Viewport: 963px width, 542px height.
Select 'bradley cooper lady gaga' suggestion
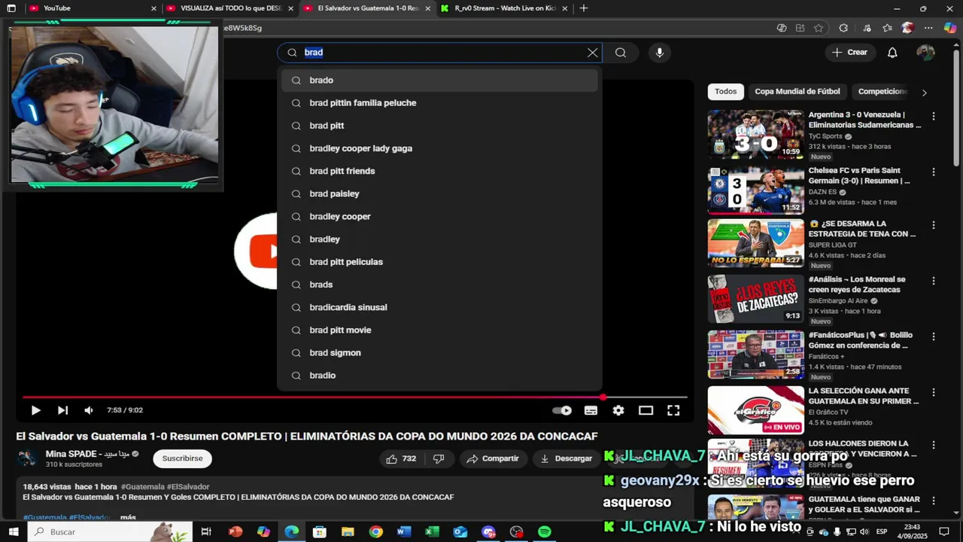[439, 148]
